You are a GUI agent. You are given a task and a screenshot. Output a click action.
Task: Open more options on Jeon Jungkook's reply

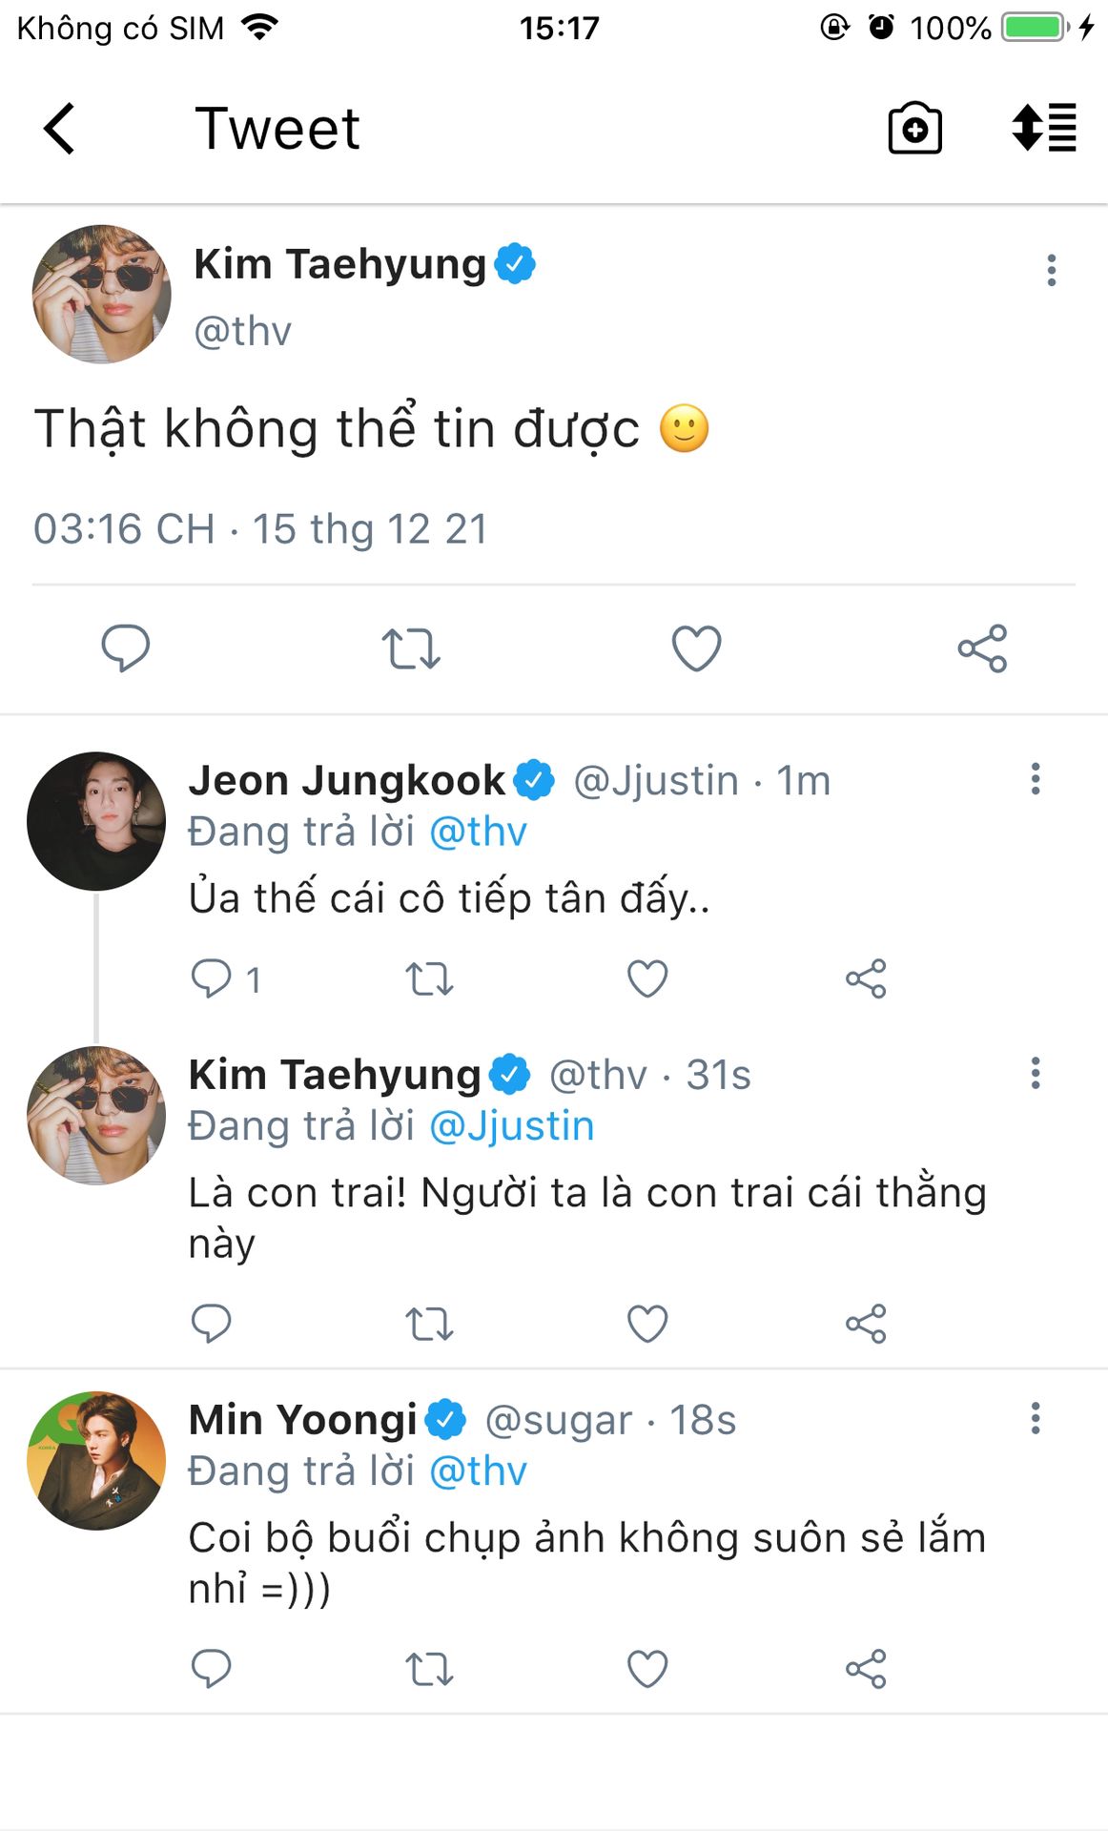(x=1035, y=779)
